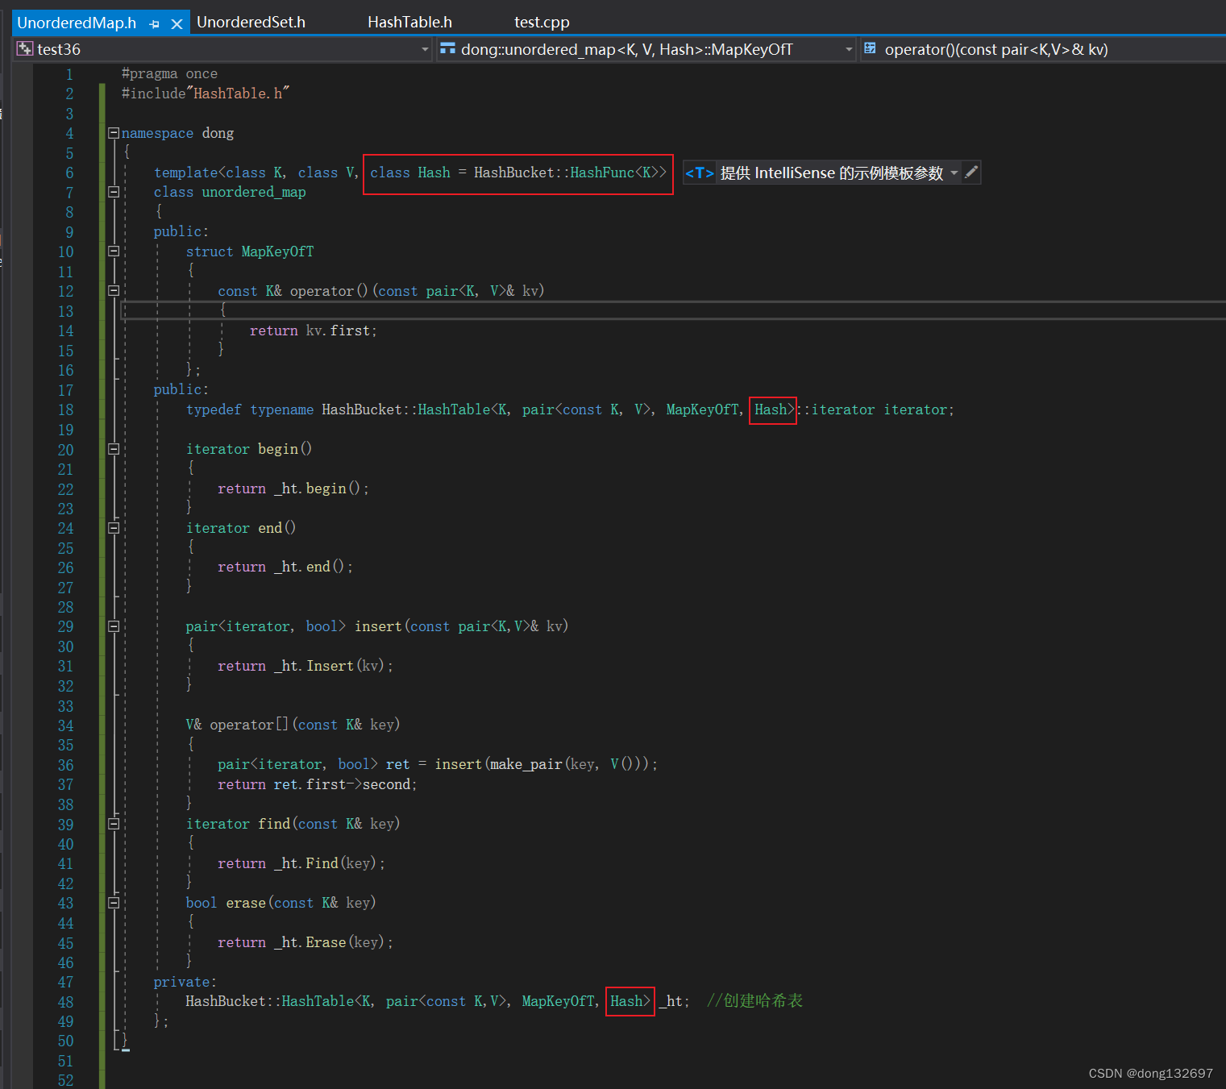Click 'return ret.first->second;' statement
This screenshot has height=1089, width=1226.
[318, 784]
